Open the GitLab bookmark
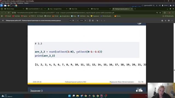Viewport: 175px width, 98px height. (55, 16)
